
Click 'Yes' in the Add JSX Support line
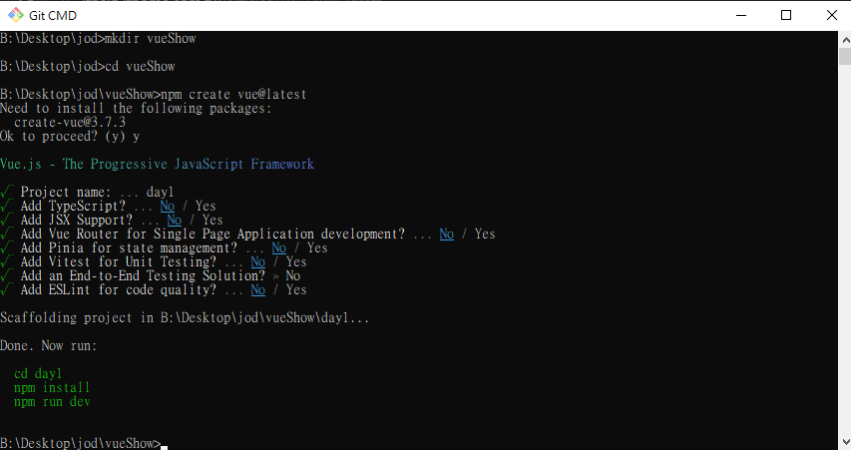click(x=213, y=221)
